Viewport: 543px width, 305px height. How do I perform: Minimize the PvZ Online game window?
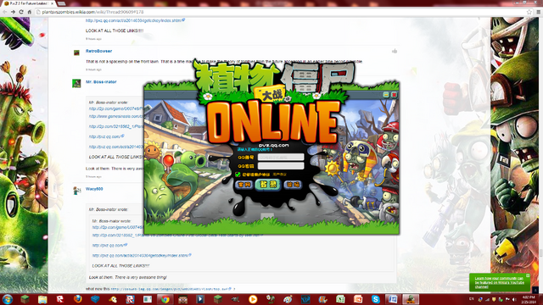coord(386,94)
